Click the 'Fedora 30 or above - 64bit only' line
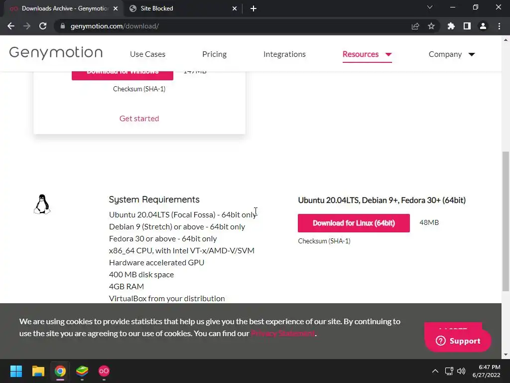The height and width of the screenshot is (383, 510). pos(163,239)
